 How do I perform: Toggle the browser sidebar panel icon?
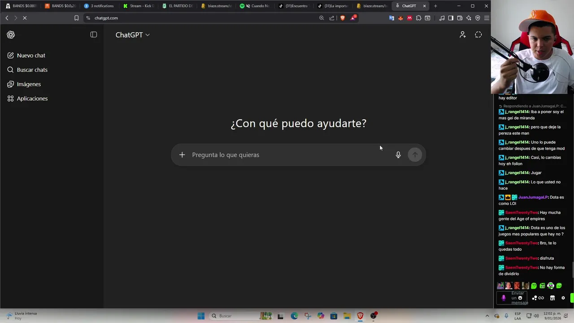[451, 18]
